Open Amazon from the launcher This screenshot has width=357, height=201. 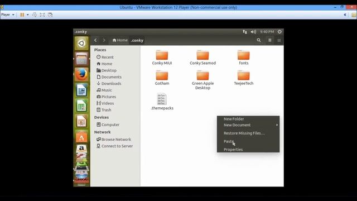coord(81,149)
